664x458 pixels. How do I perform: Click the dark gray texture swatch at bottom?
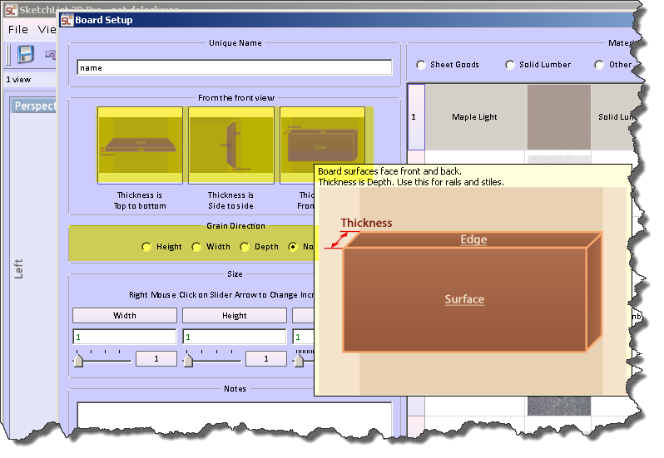coord(559,406)
